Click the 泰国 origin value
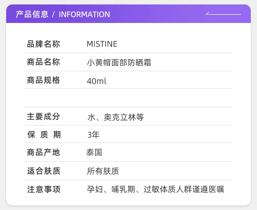Screen dimensions: 257x210 [94, 153]
